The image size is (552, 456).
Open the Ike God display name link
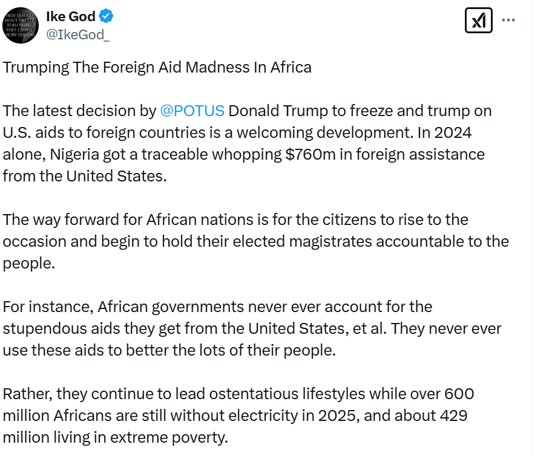[x=70, y=16]
